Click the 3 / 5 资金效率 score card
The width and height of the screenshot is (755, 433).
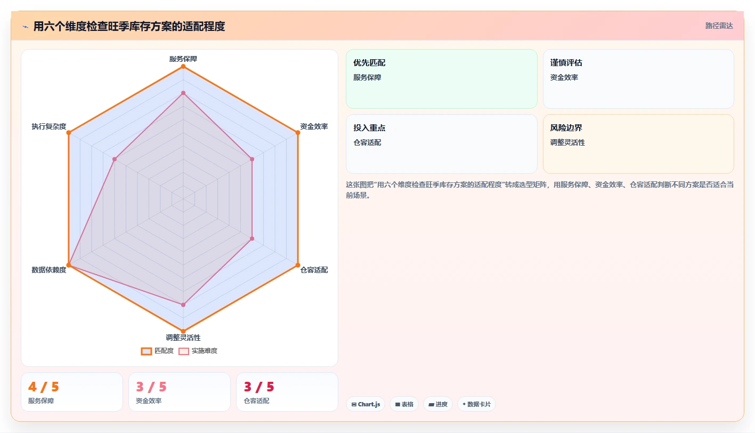pyautogui.click(x=180, y=392)
